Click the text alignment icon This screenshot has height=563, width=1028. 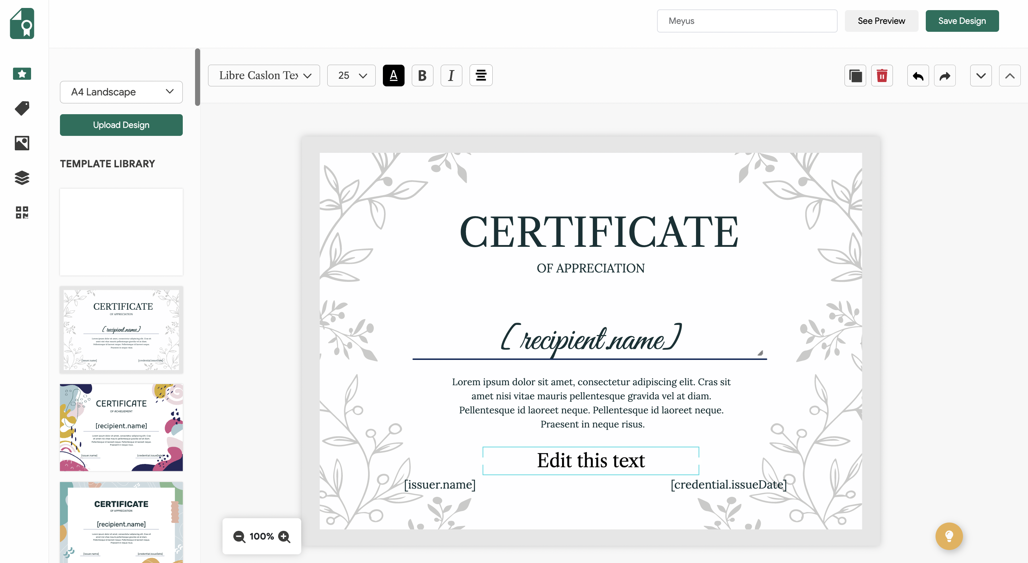click(481, 75)
